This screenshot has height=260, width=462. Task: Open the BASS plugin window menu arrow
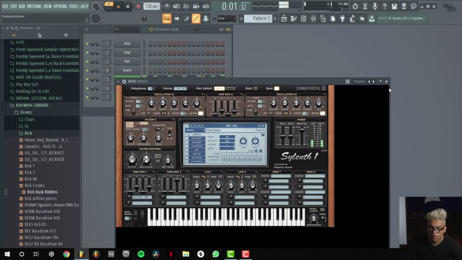[118, 81]
